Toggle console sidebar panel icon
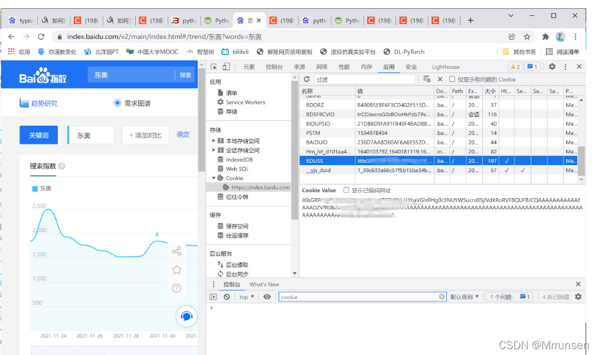The image size is (598, 355). pyautogui.click(x=213, y=297)
